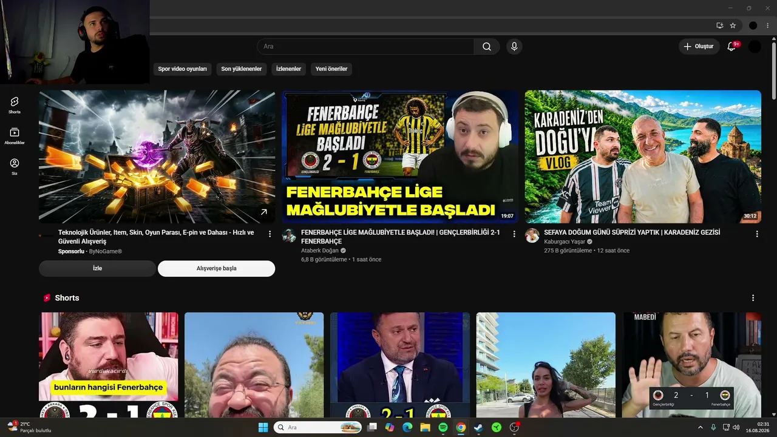Image resolution: width=777 pixels, height=437 pixels.
Task: Select the 'Yeni öneriler' filter chip
Action: [331, 69]
